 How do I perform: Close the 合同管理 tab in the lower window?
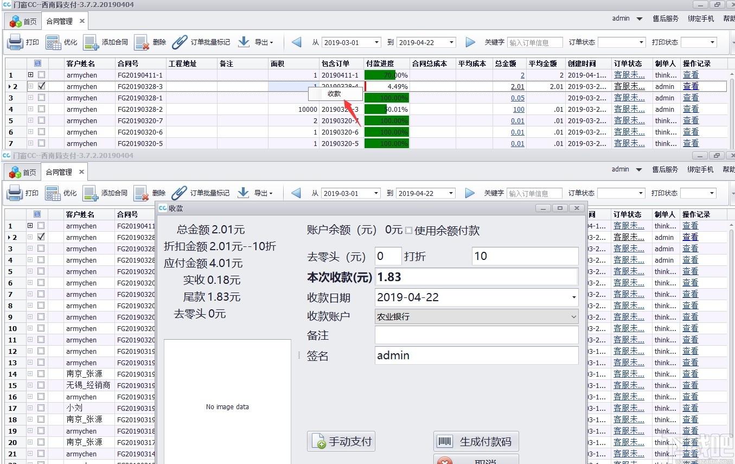click(81, 172)
